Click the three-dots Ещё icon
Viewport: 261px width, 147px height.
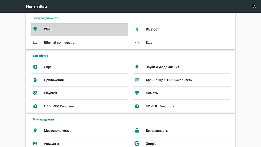coord(137,42)
